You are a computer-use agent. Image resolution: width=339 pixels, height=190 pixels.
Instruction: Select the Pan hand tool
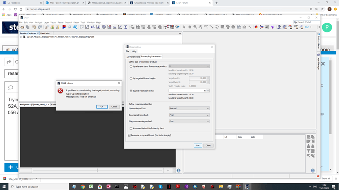pyautogui.click(x=190, y=27)
